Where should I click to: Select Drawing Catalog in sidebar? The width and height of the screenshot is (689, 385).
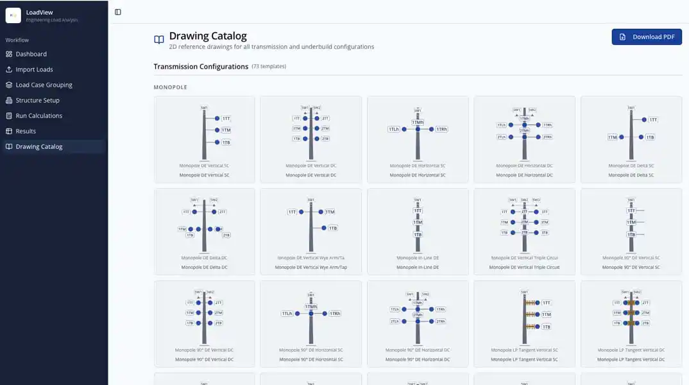pos(54,146)
